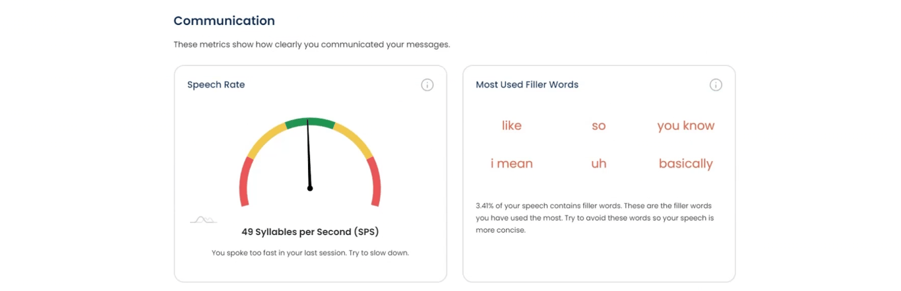
Task: Open the Speech Rate info icon
Action: (x=427, y=85)
